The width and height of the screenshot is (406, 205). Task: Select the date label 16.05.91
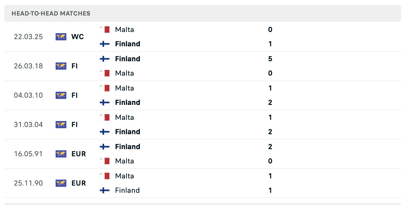pos(28,154)
